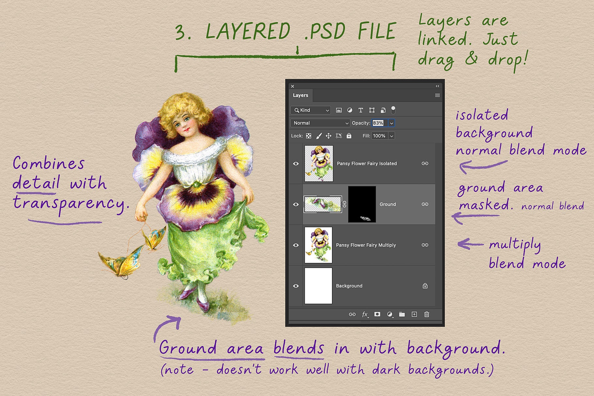Prevent auto-nesting into artboards lock icon
The height and width of the screenshot is (396, 594).
click(339, 136)
